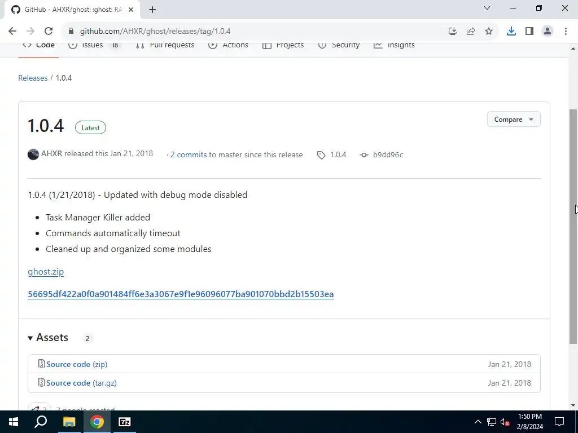Click the Chrome taskbar icon
The width and height of the screenshot is (578, 433).
coord(97,422)
